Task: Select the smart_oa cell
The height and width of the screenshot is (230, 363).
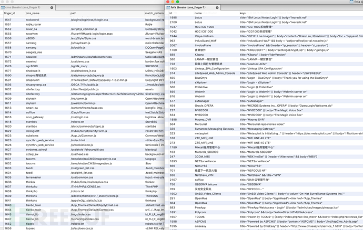Action: coord(32,108)
